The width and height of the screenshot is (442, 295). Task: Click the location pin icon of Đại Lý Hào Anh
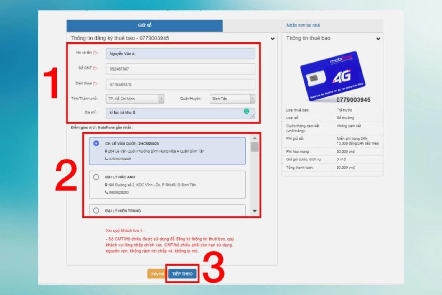click(106, 185)
